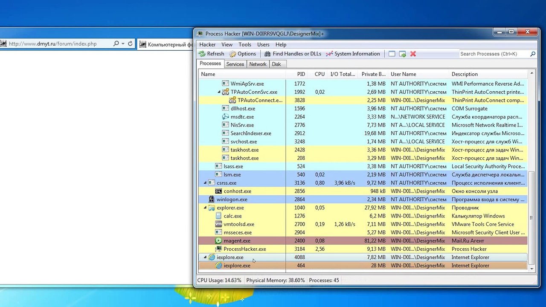Screen dimensions: 546x307
Task: Click the "Processes: 45" status entry
Action: (324, 281)
